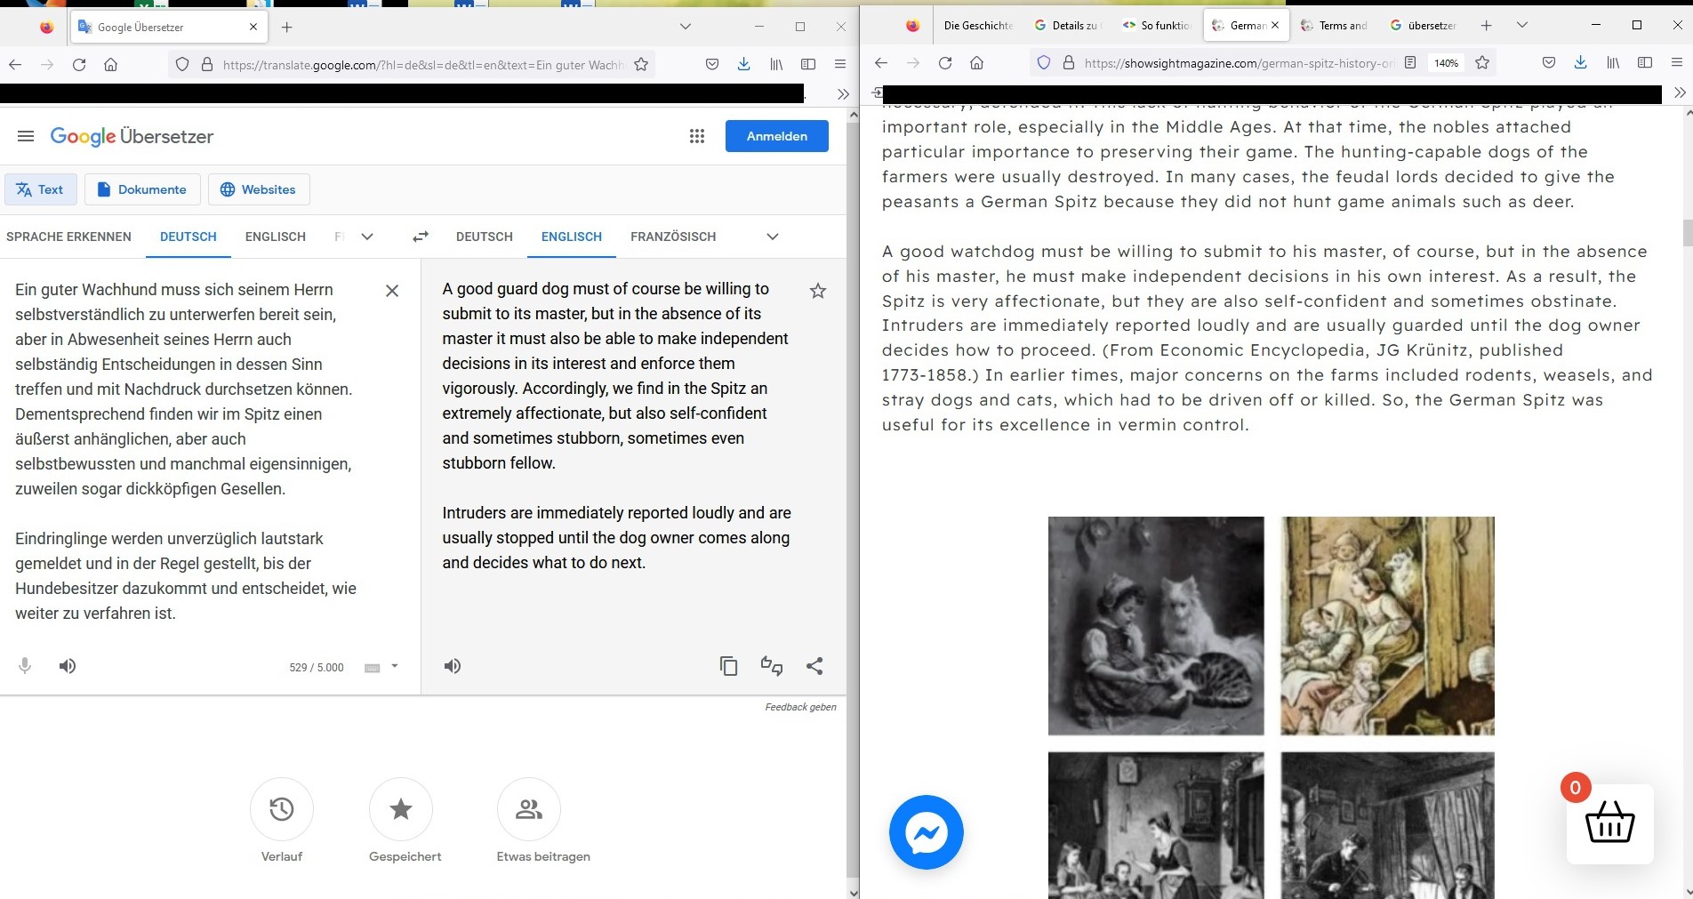Image resolution: width=1693 pixels, height=899 pixels.
Task: Open the Google apps grid
Action: pyautogui.click(x=697, y=136)
